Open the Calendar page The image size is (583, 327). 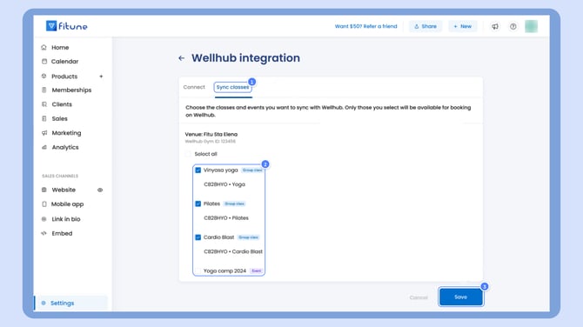coord(64,61)
